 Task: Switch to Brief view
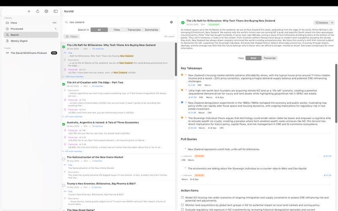(253, 58)
